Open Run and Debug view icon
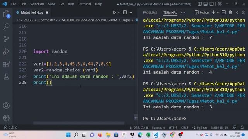 [6, 51]
